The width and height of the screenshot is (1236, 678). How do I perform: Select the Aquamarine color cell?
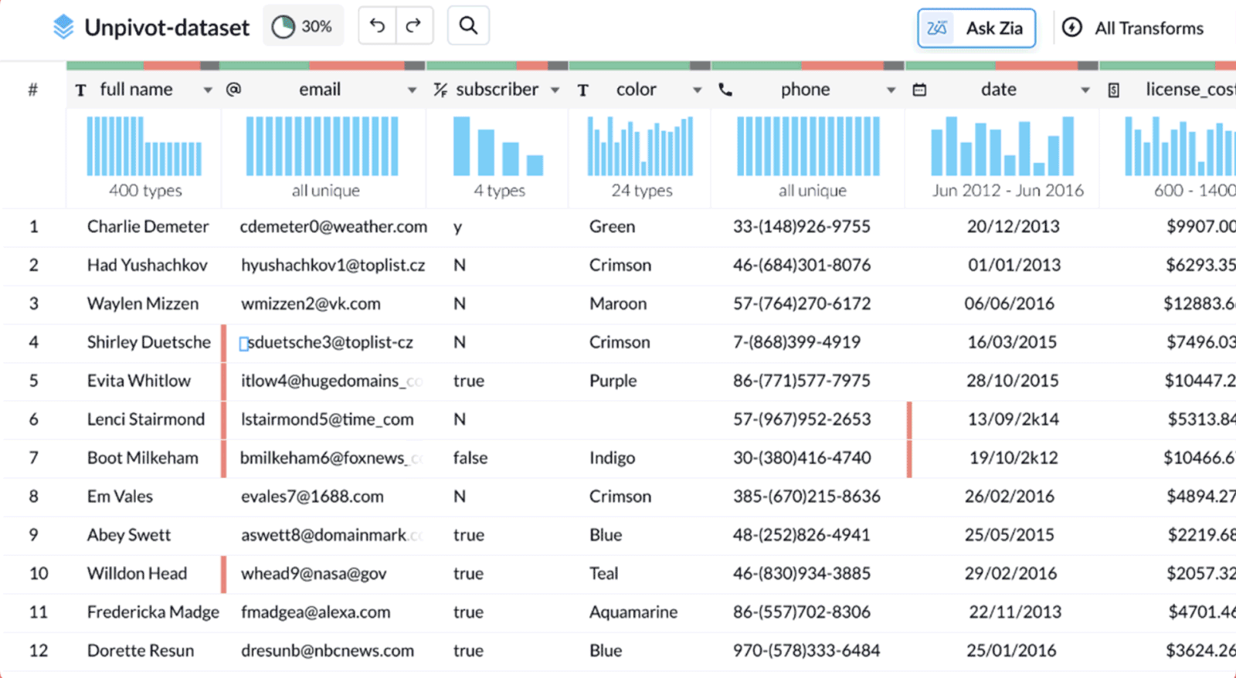pyautogui.click(x=633, y=612)
